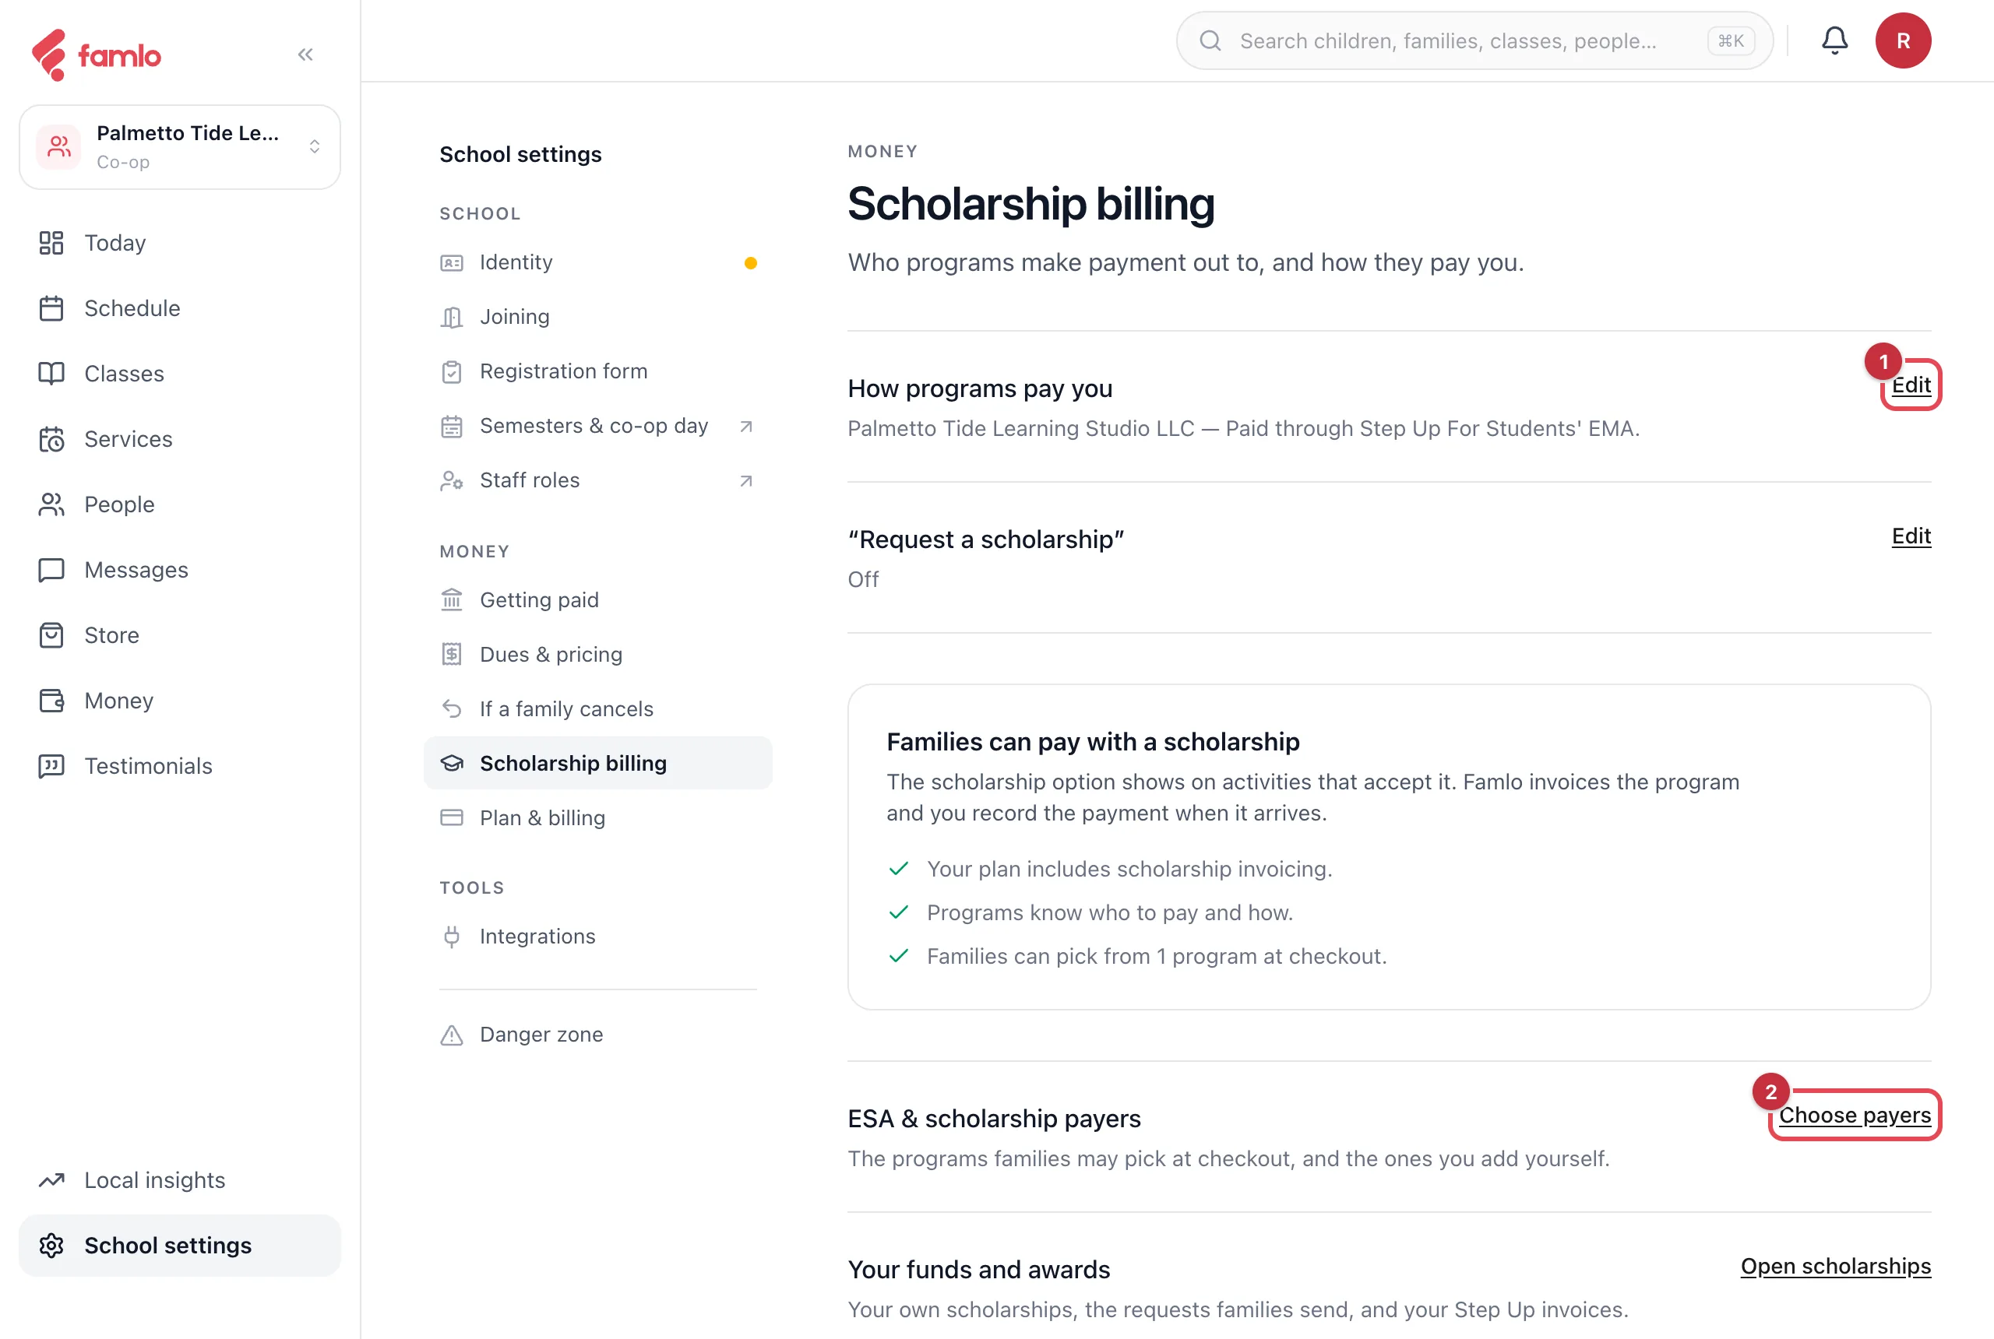Screen dimensions: 1994x1339
Task: Click the Money wallet icon
Action: point(51,700)
